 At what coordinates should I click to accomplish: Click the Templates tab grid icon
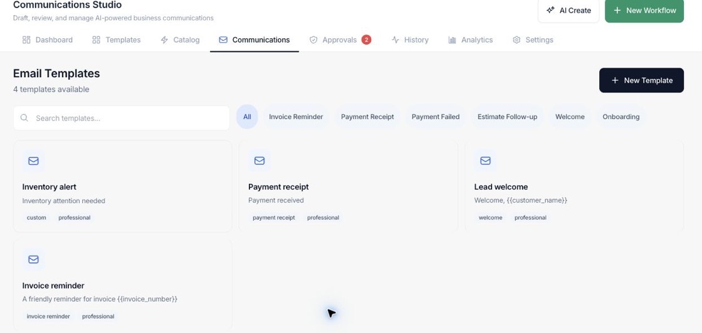97,40
